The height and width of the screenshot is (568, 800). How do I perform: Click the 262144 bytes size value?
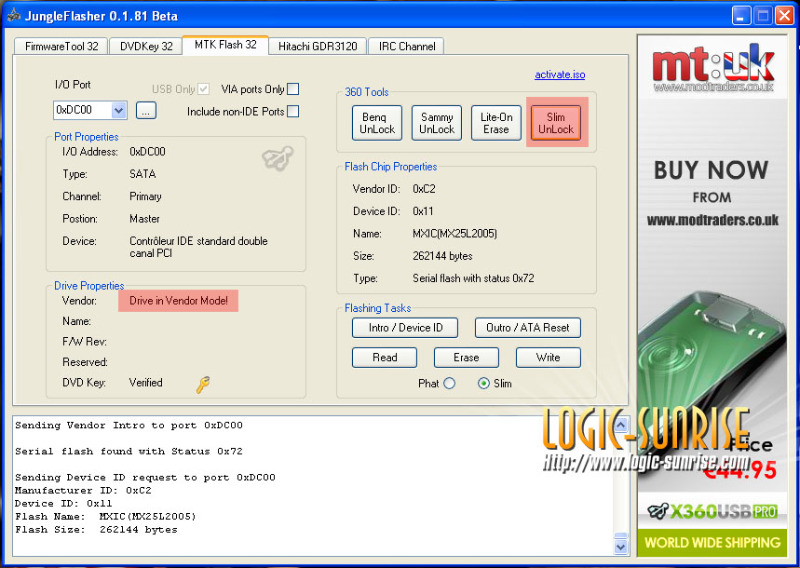[x=442, y=256]
